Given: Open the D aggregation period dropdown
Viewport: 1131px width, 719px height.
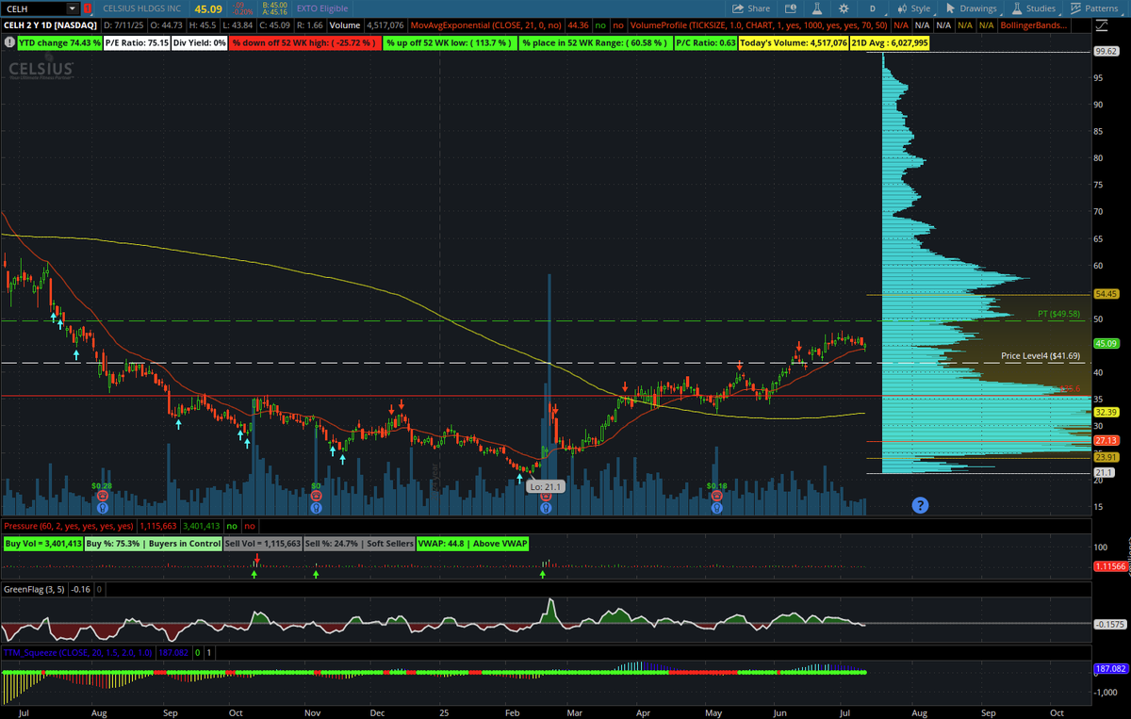Looking at the screenshot, I should 873,8.
